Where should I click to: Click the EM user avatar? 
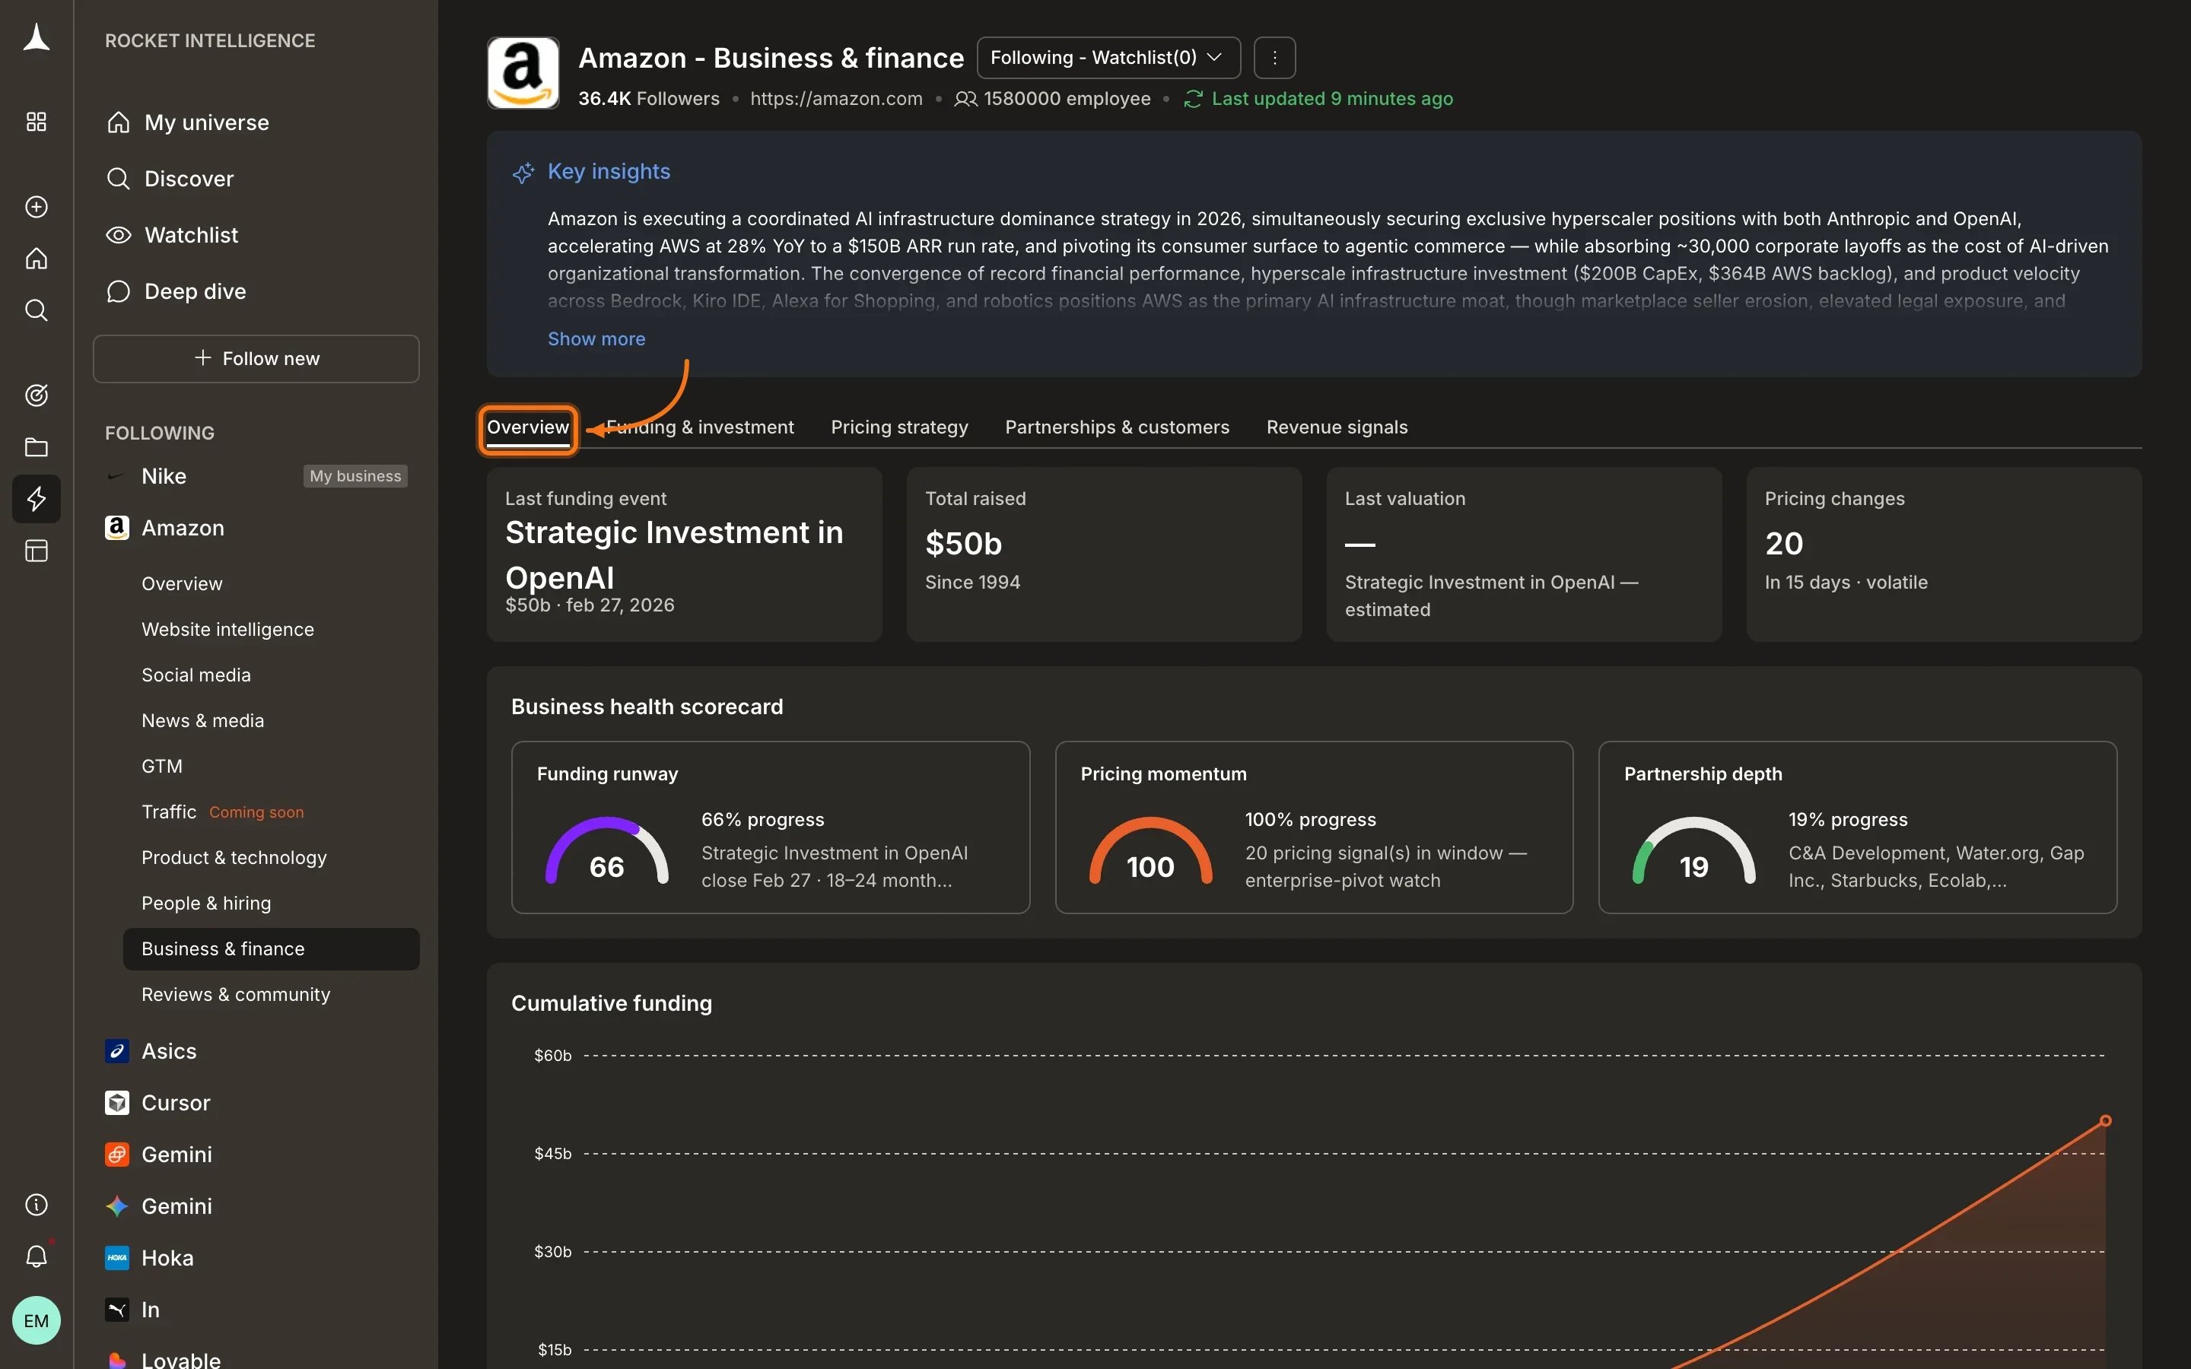(x=37, y=1320)
